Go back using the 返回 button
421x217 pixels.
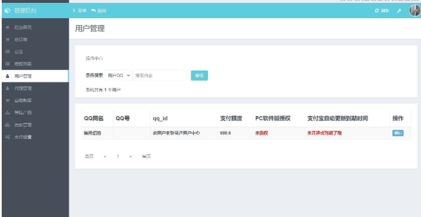coord(98,11)
